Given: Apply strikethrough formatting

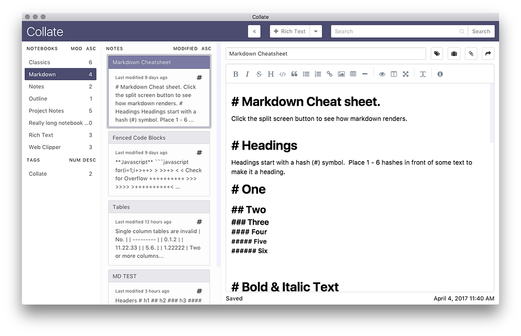Looking at the screenshot, I should tap(259, 74).
